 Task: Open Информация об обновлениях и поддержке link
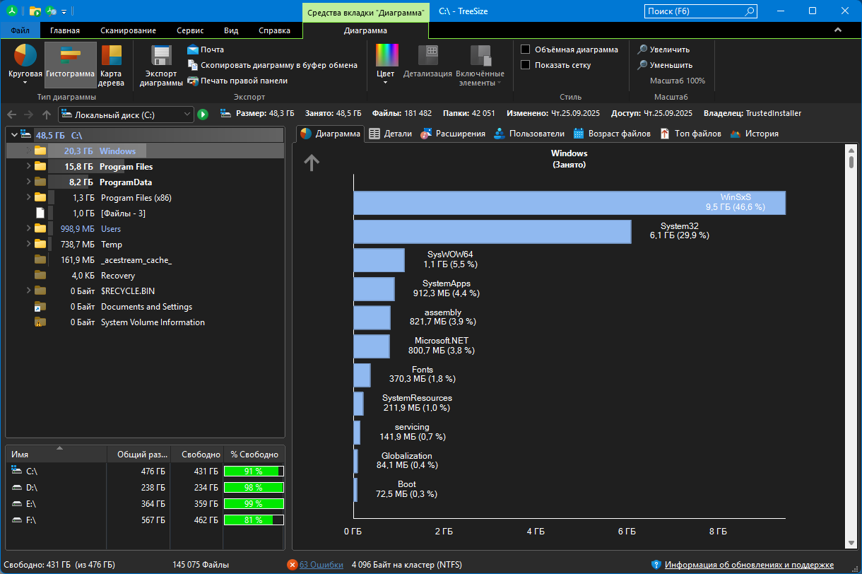pos(749,565)
